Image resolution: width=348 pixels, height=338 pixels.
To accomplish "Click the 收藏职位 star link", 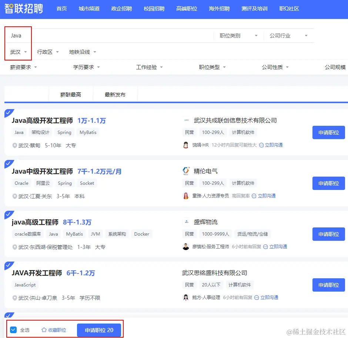I will pyautogui.click(x=54, y=330).
